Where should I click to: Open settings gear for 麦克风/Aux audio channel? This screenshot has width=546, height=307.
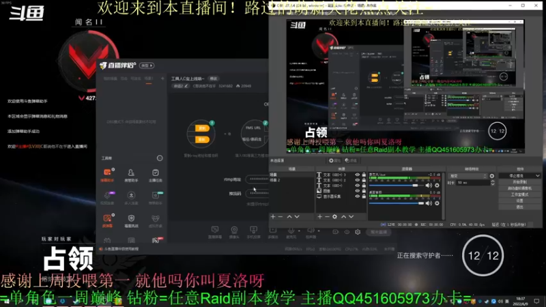click(437, 186)
